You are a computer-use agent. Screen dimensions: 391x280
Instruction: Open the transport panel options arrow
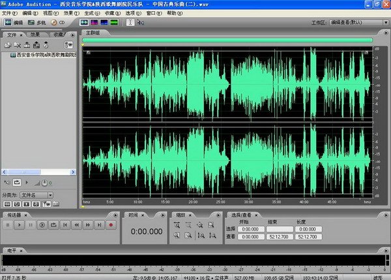[x=115, y=214]
